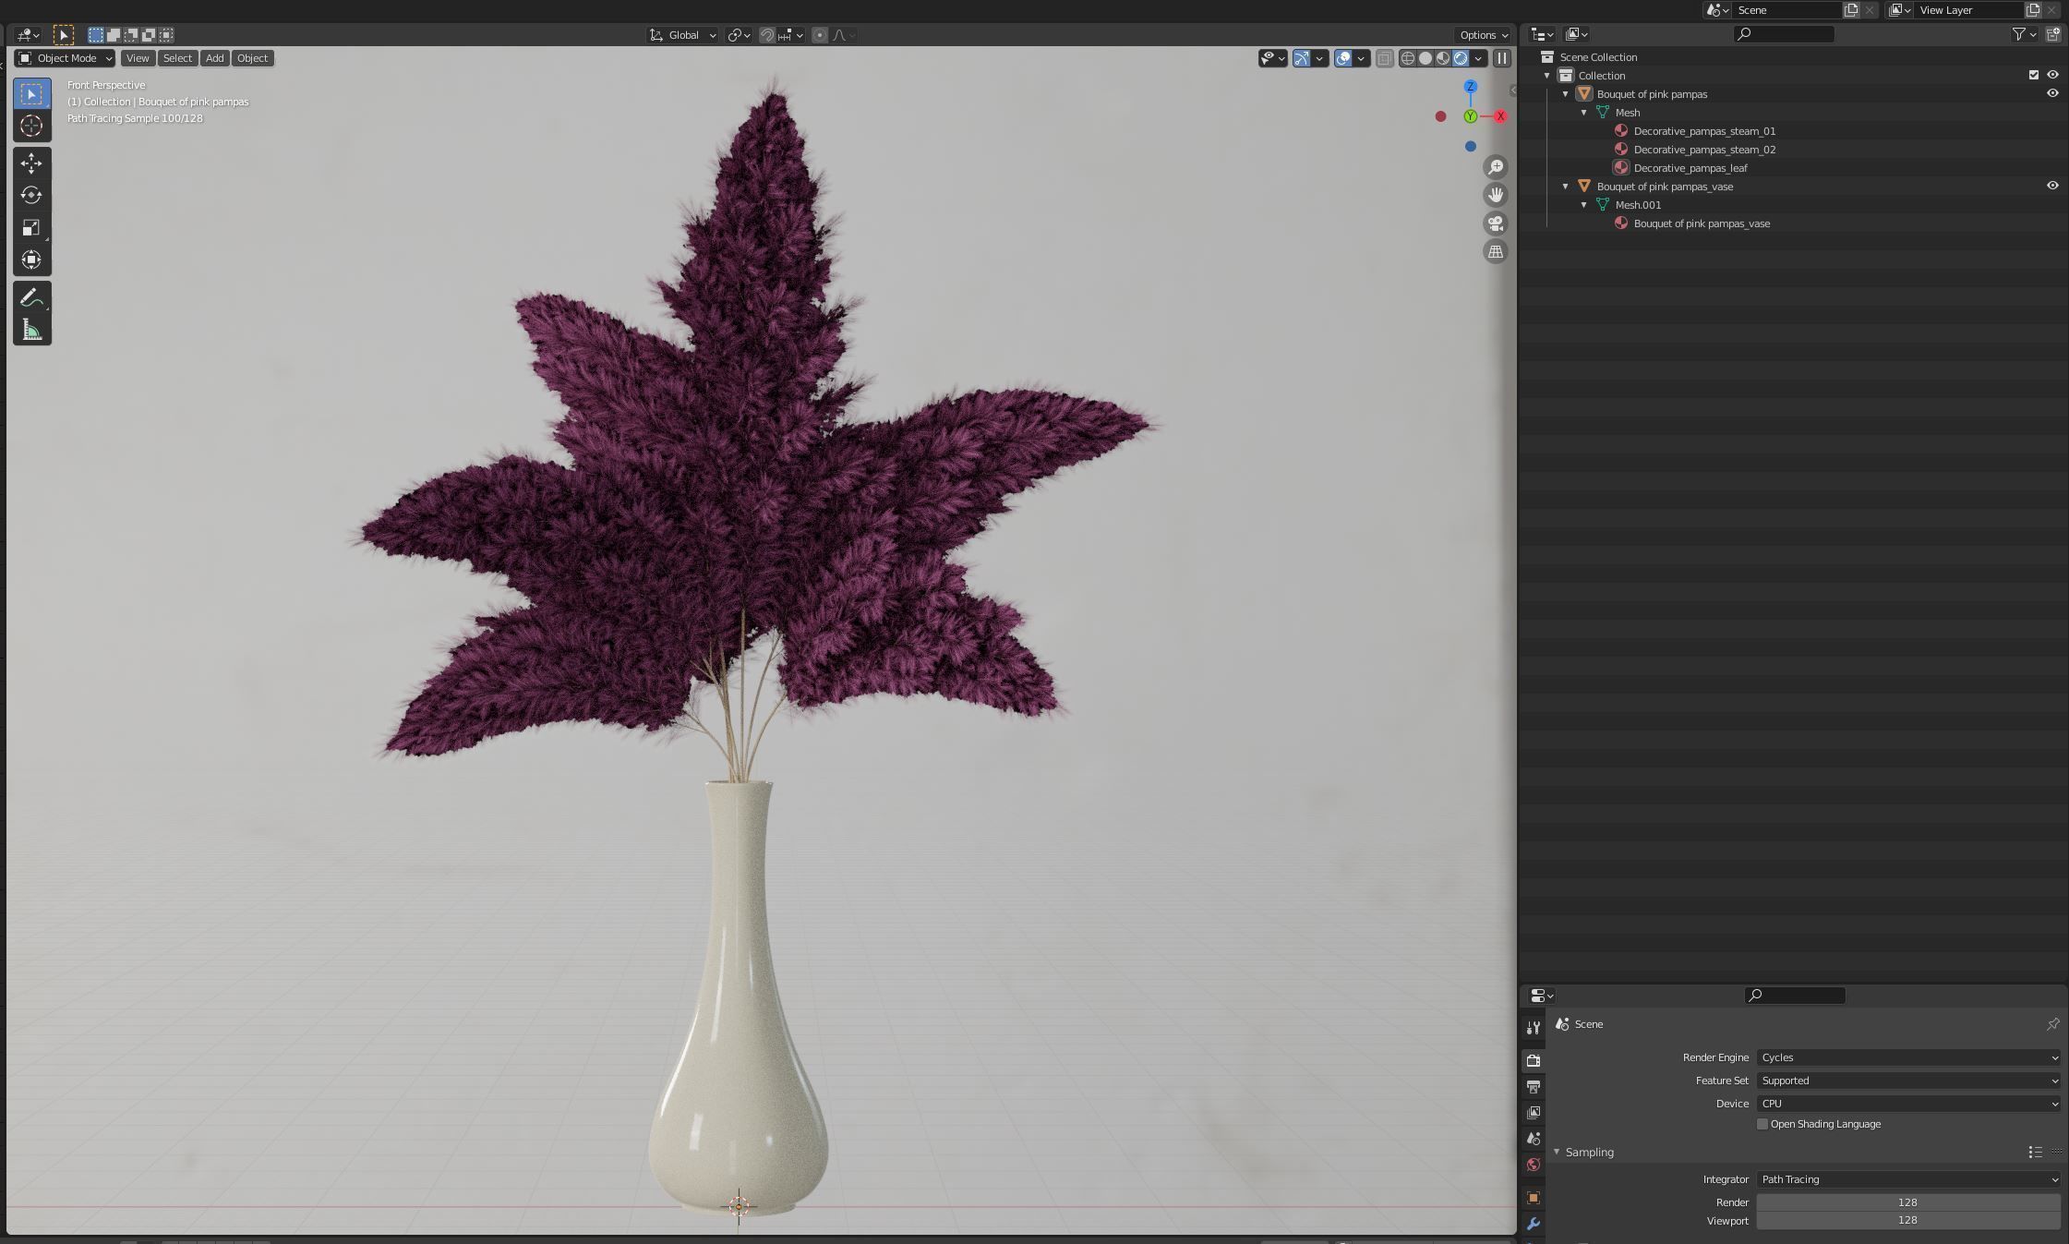Switch perspective/orthographic grid icon
The height and width of the screenshot is (1244, 2069).
click(1495, 251)
